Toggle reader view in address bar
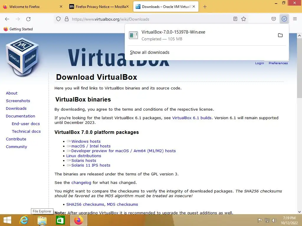 click(x=235, y=19)
